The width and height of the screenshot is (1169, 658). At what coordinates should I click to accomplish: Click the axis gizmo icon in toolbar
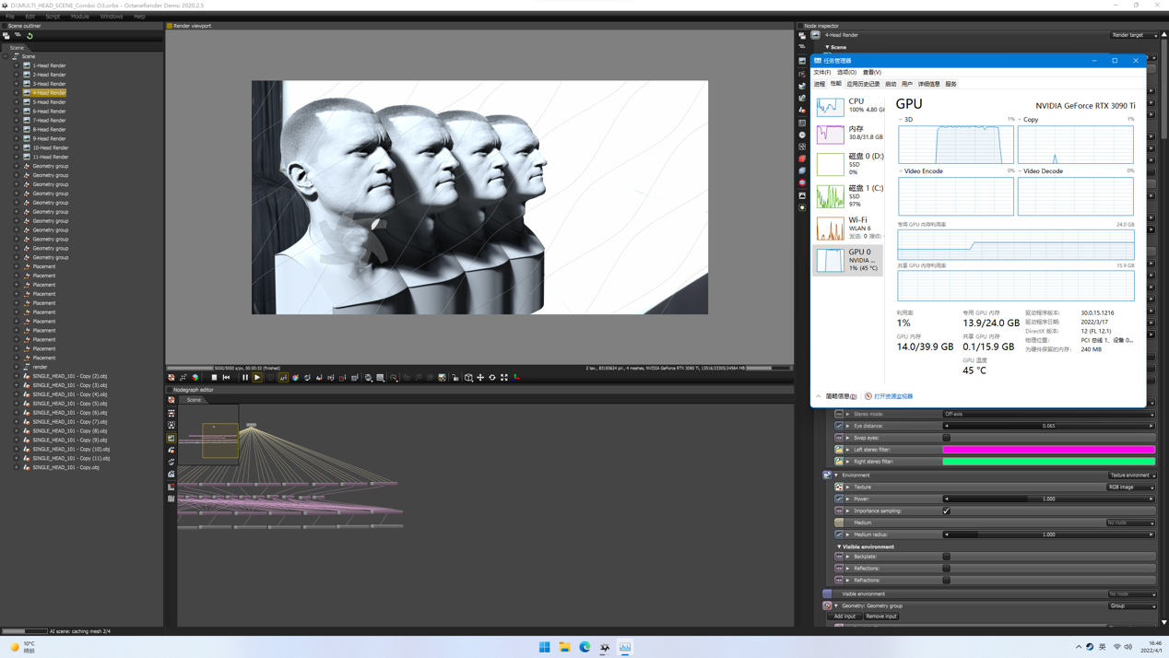516,378
